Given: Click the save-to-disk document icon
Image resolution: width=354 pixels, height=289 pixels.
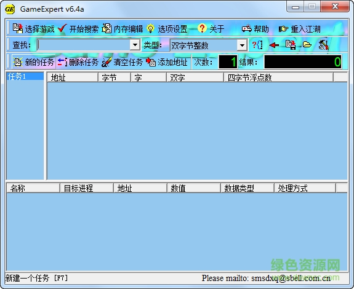Looking at the screenshot, I should coord(291,45).
